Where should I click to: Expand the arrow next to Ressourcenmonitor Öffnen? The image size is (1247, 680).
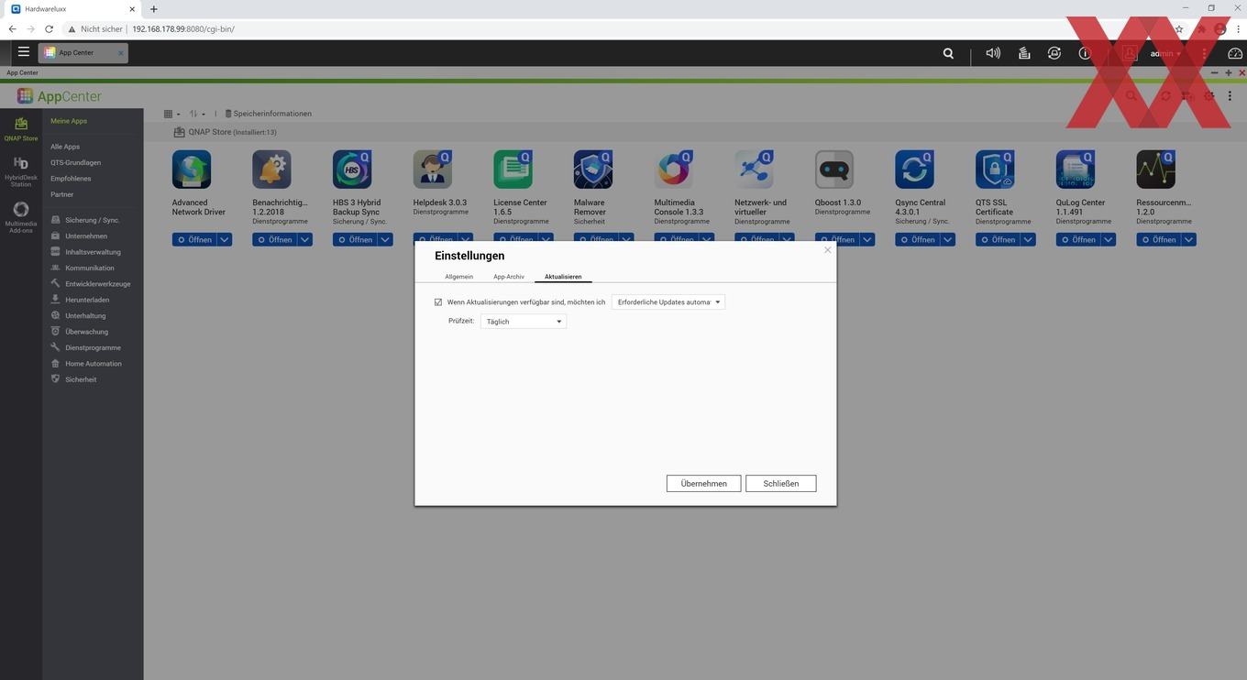1189,239
